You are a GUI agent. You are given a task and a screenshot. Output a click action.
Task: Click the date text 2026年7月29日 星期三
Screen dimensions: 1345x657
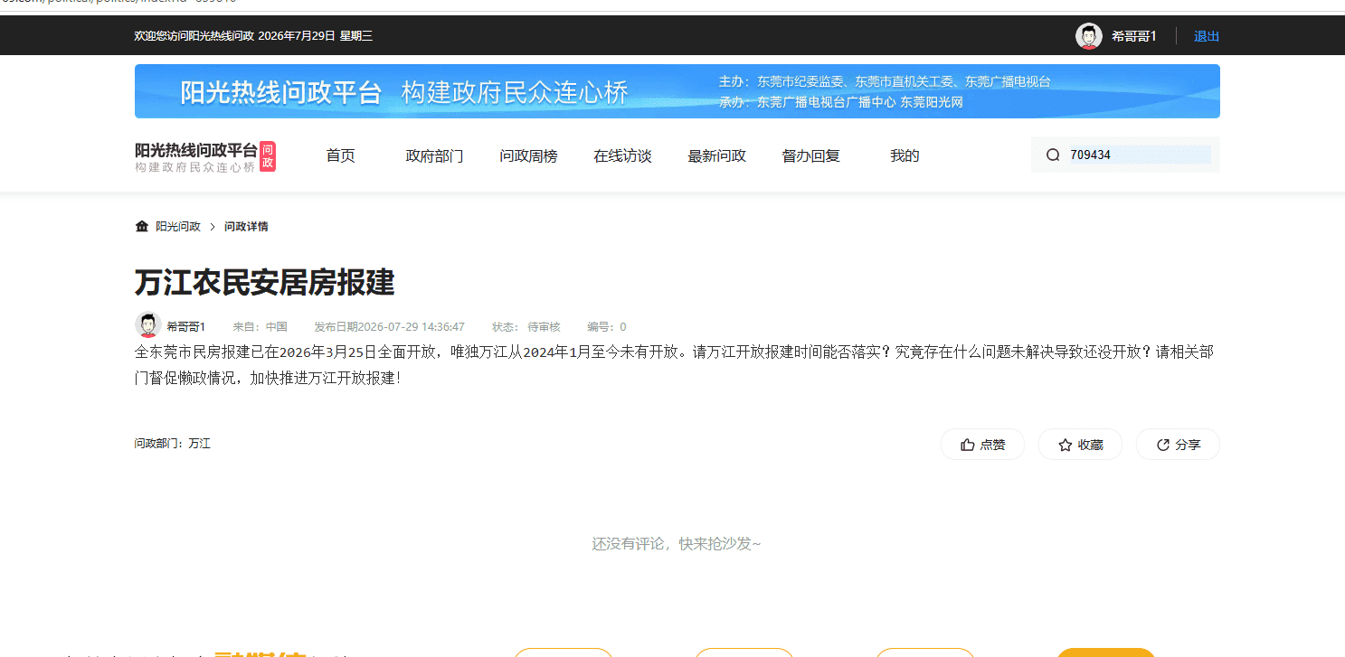tap(316, 36)
